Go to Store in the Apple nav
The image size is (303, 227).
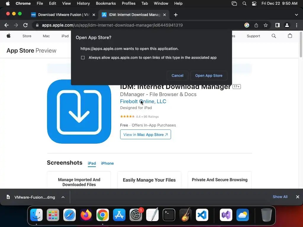(27, 36)
